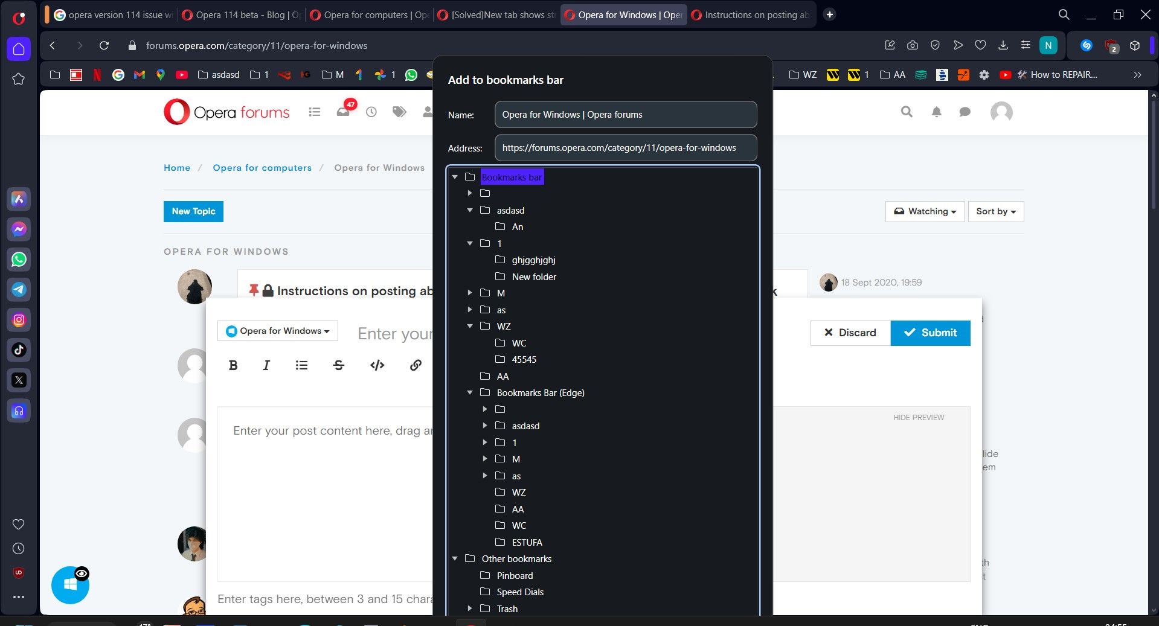Click HIDE PREVIEW in the composer

click(x=919, y=417)
